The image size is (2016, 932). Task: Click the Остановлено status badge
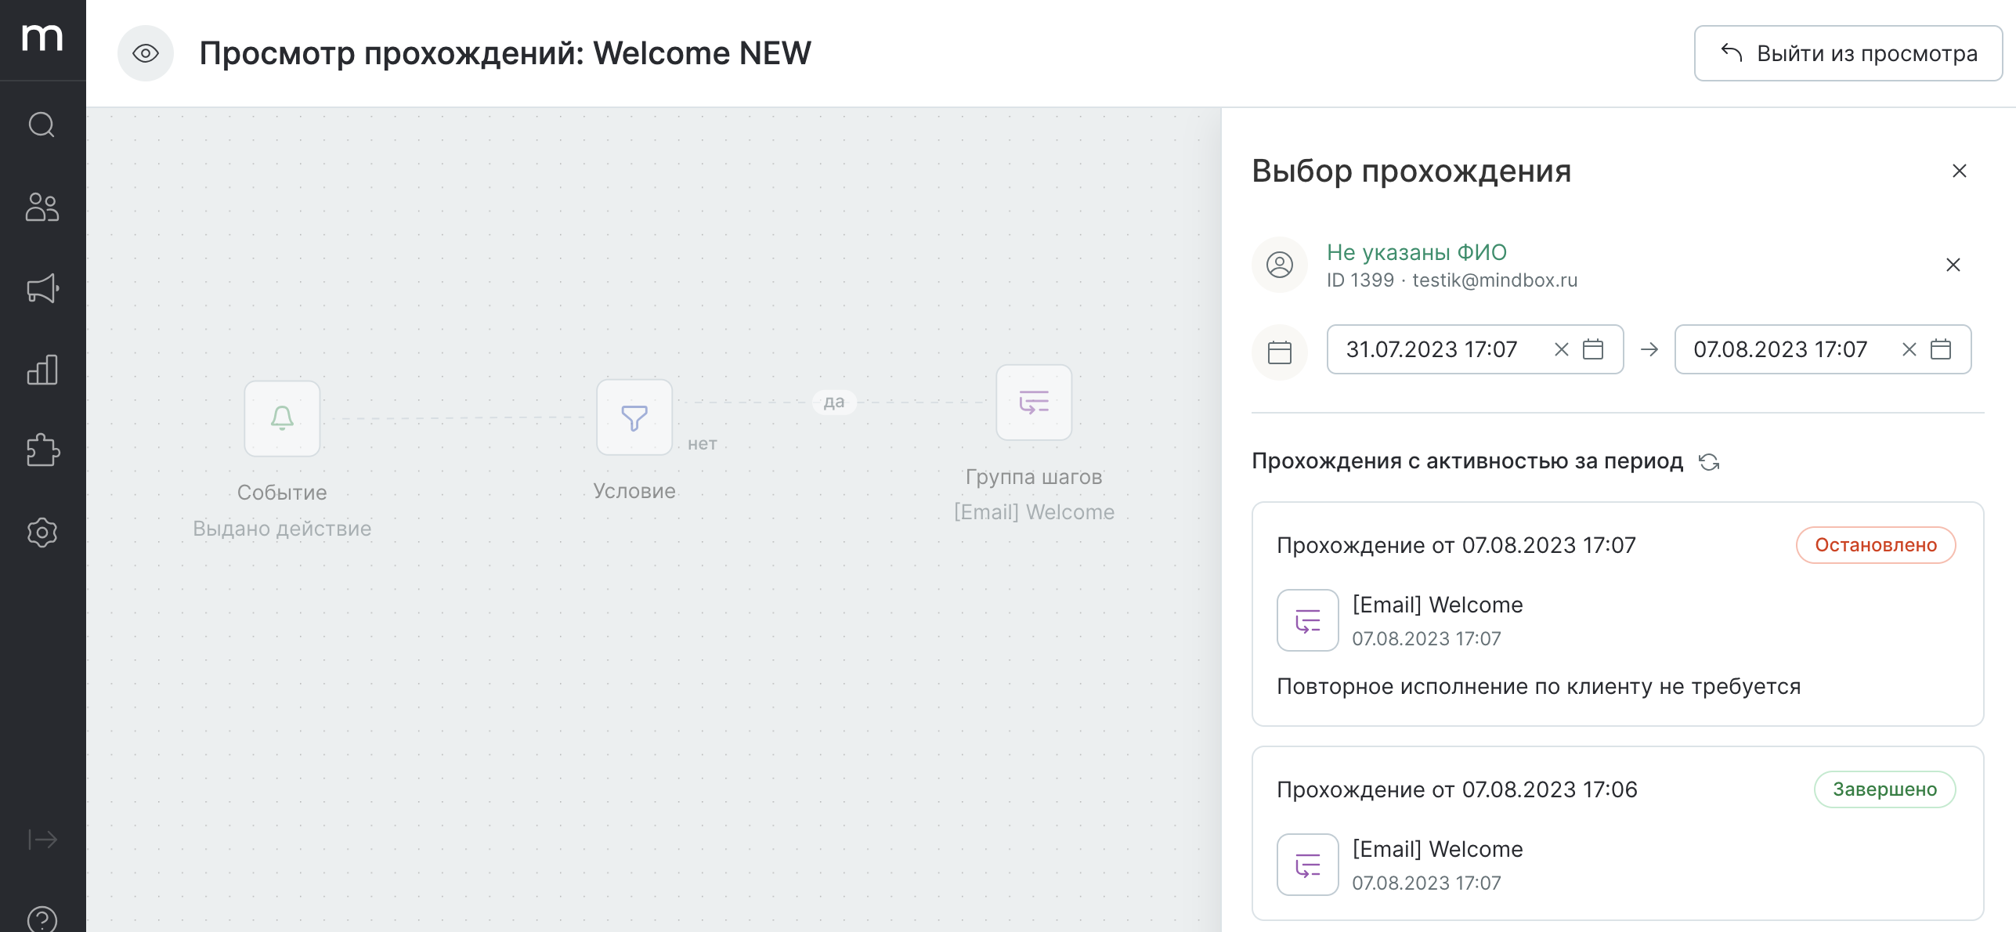tap(1876, 545)
